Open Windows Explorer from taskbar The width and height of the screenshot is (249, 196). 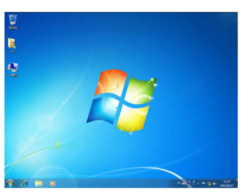point(38,184)
